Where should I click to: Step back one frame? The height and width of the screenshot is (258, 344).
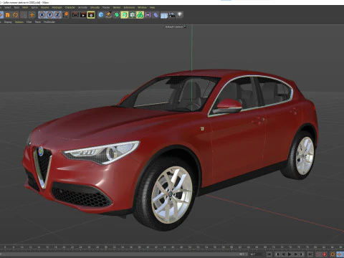(x=283, y=254)
